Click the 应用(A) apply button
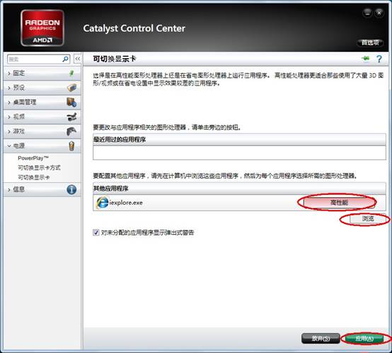Screen dimensions: 392x353 (364, 339)
